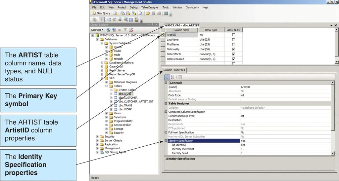
Task: Click the Nationality column name cell
Action: (x=182, y=49)
